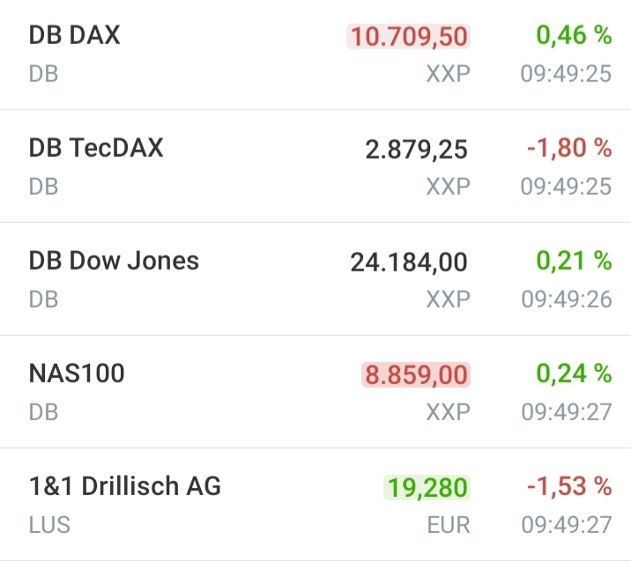Tap the DB label under NAS100

pyautogui.click(x=43, y=412)
